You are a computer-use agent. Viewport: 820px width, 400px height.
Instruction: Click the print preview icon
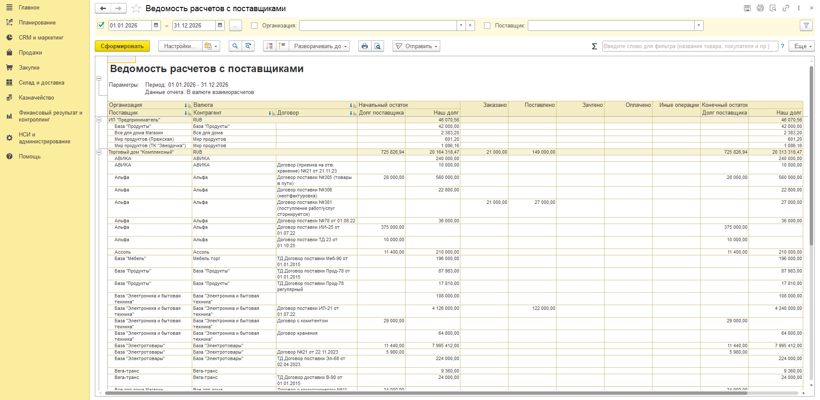378,46
